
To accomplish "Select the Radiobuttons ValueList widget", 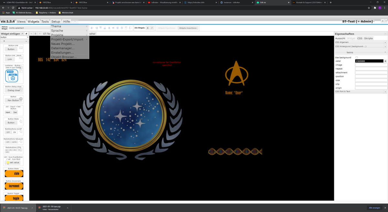I will coord(14,141).
